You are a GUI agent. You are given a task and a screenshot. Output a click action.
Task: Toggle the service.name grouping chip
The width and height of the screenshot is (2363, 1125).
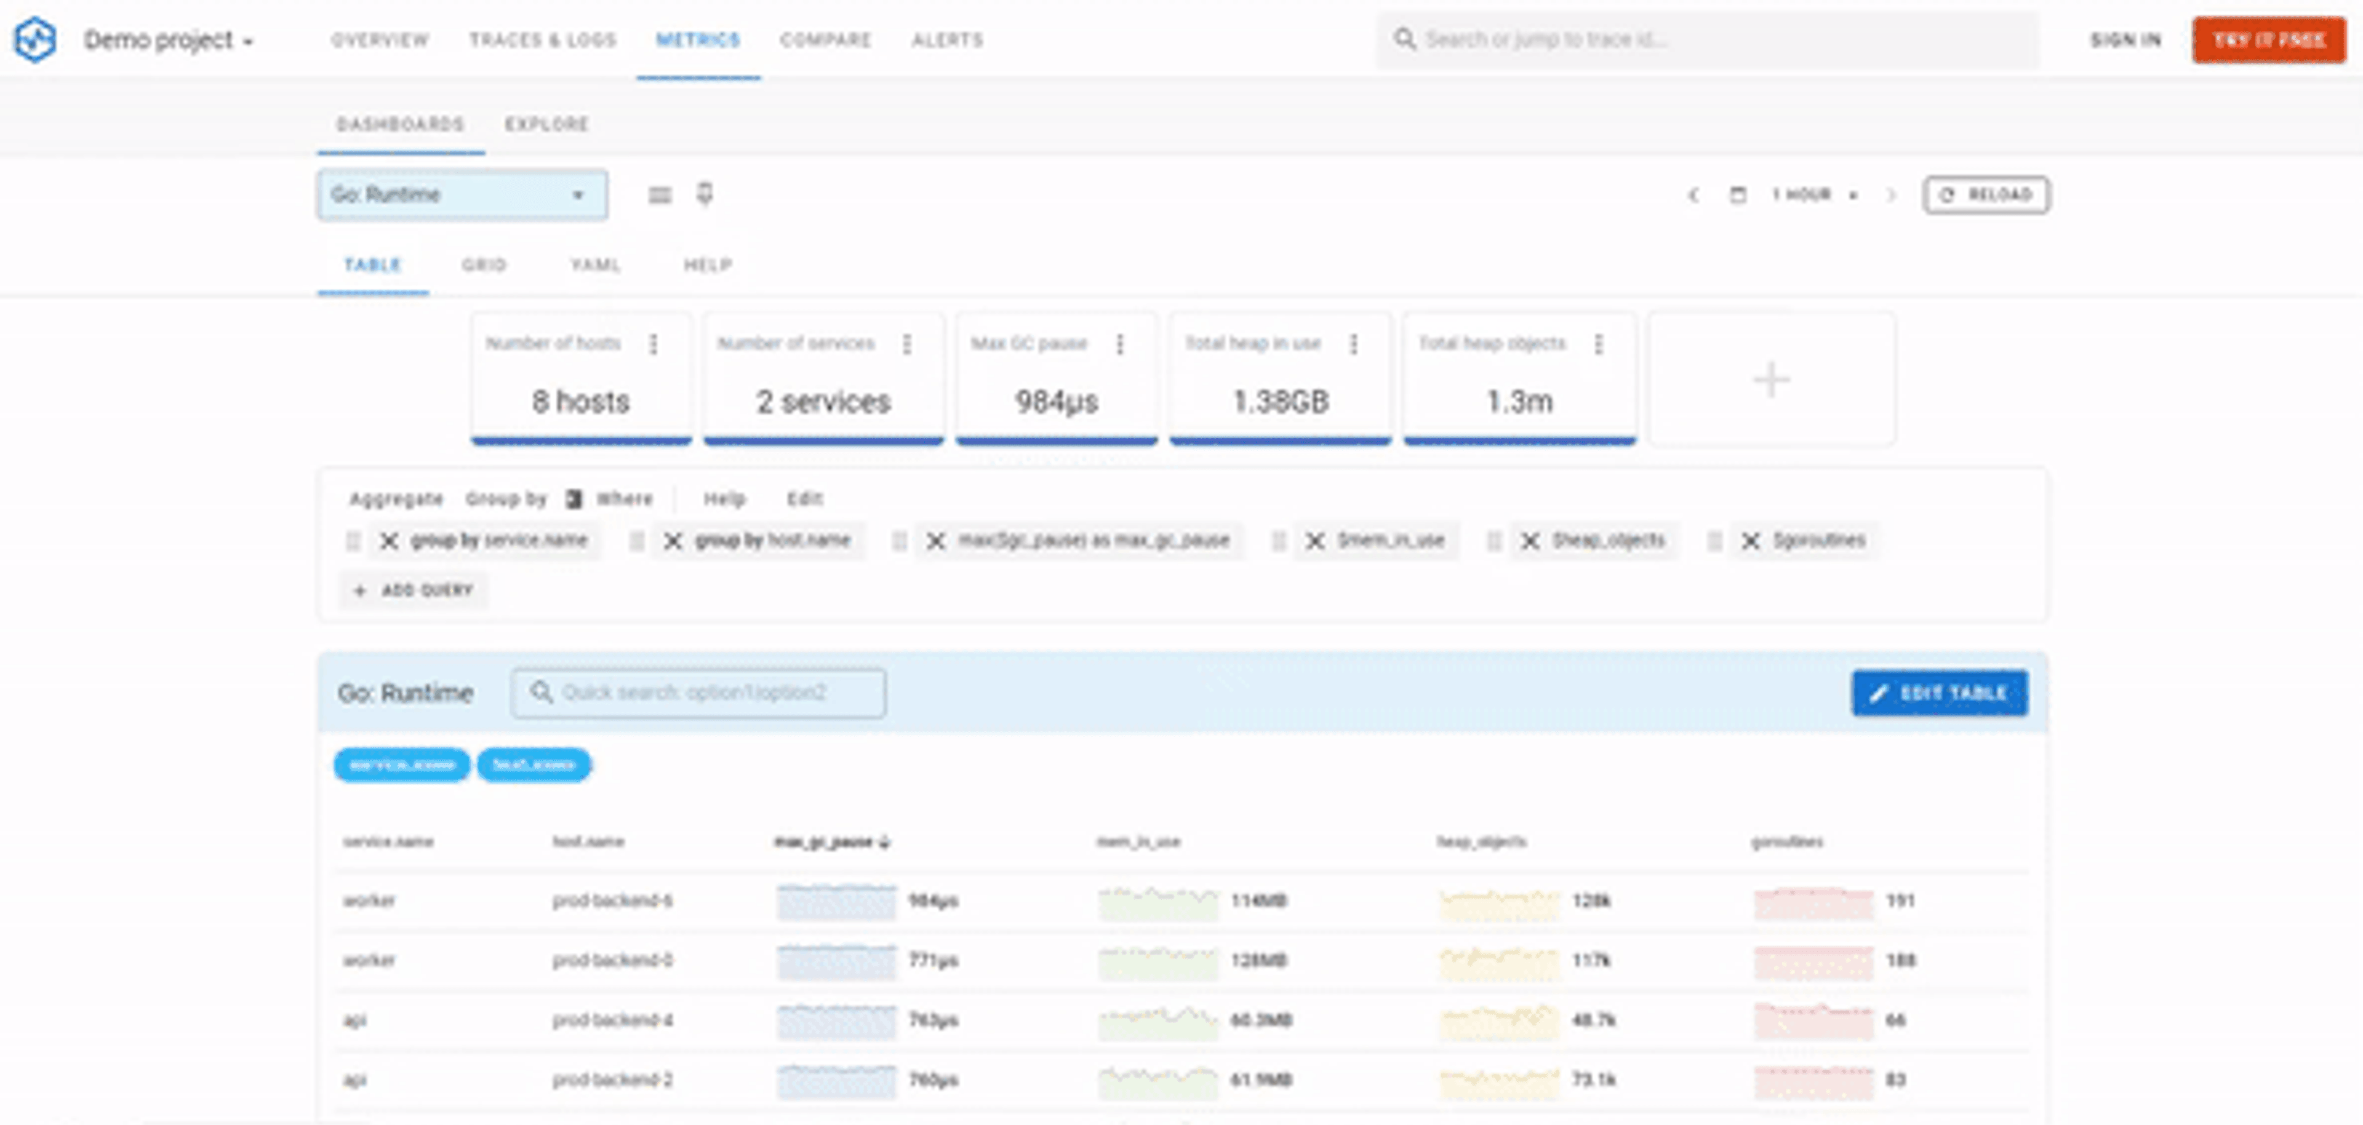point(402,765)
